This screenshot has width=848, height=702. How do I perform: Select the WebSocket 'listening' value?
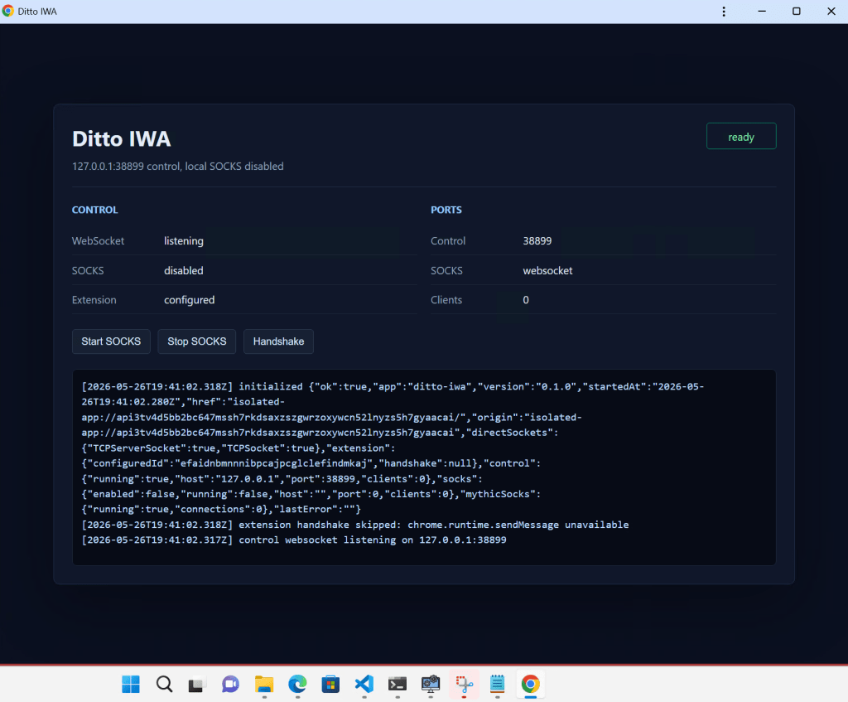coord(184,241)
